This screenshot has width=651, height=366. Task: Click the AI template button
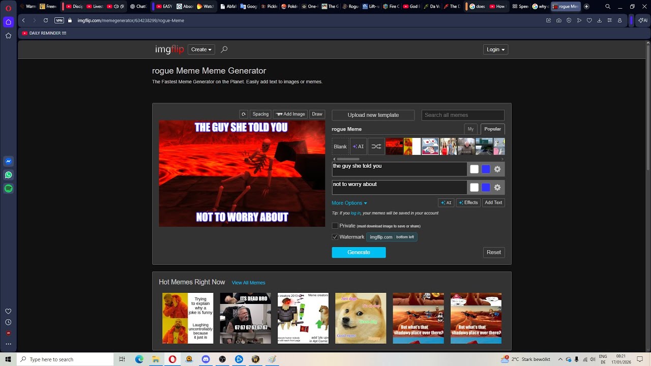click(358, 146)
